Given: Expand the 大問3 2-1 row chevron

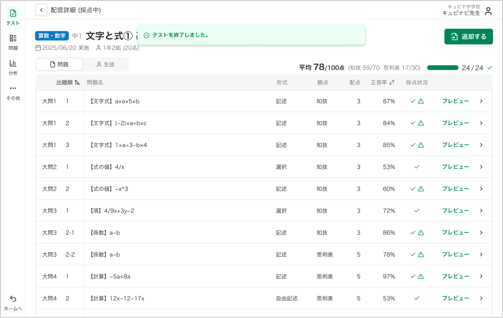Looking at the screenshot, I should click(481, 233).
